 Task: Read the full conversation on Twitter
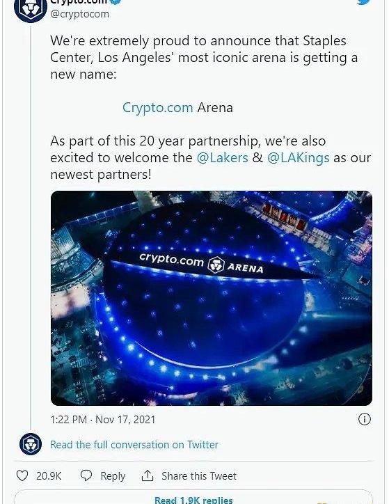[x=134, y=445]
